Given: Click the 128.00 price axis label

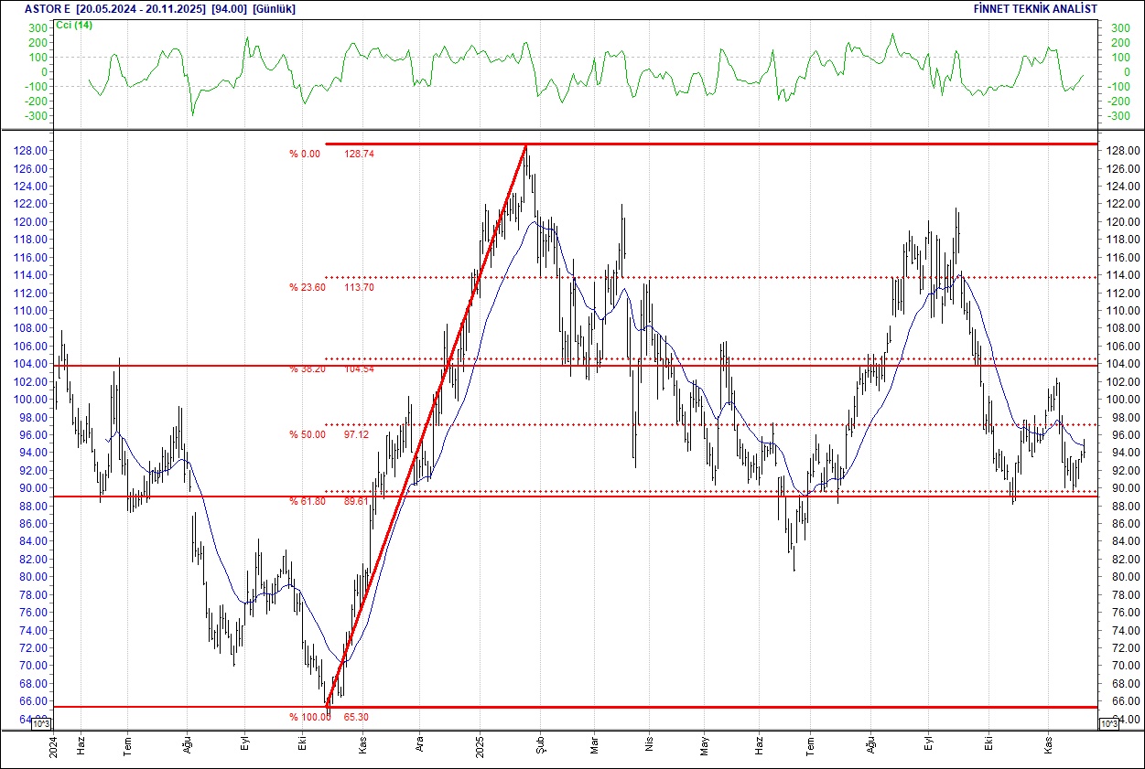Looking at the screenshot, I should pos(30,151).
